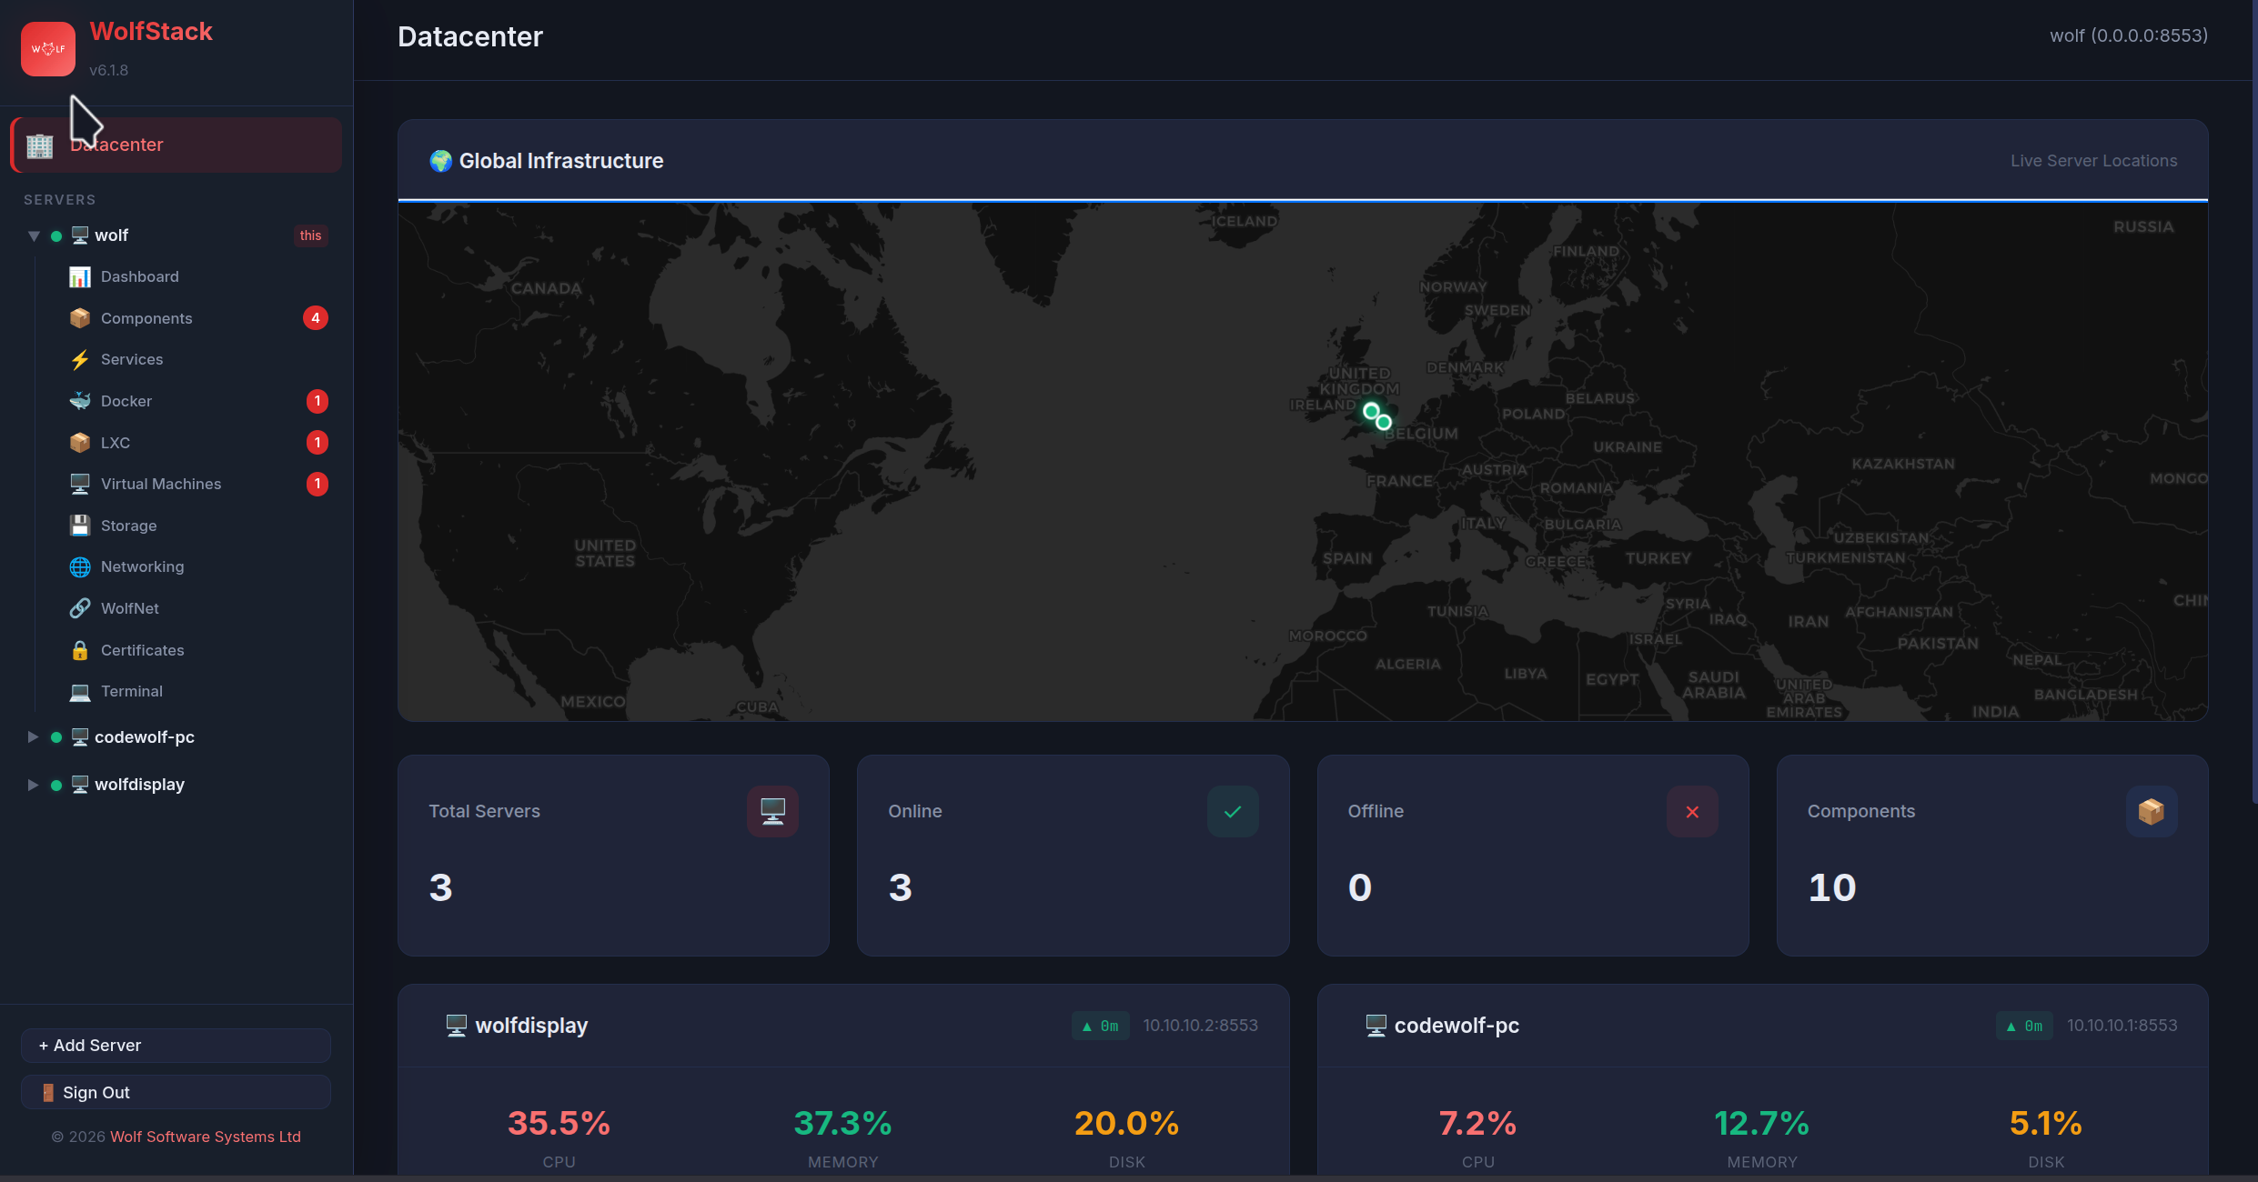This screenshot has width=2258, height=1182.
Task: Click the Offline card red X icon
Action: coord(1692,811)
